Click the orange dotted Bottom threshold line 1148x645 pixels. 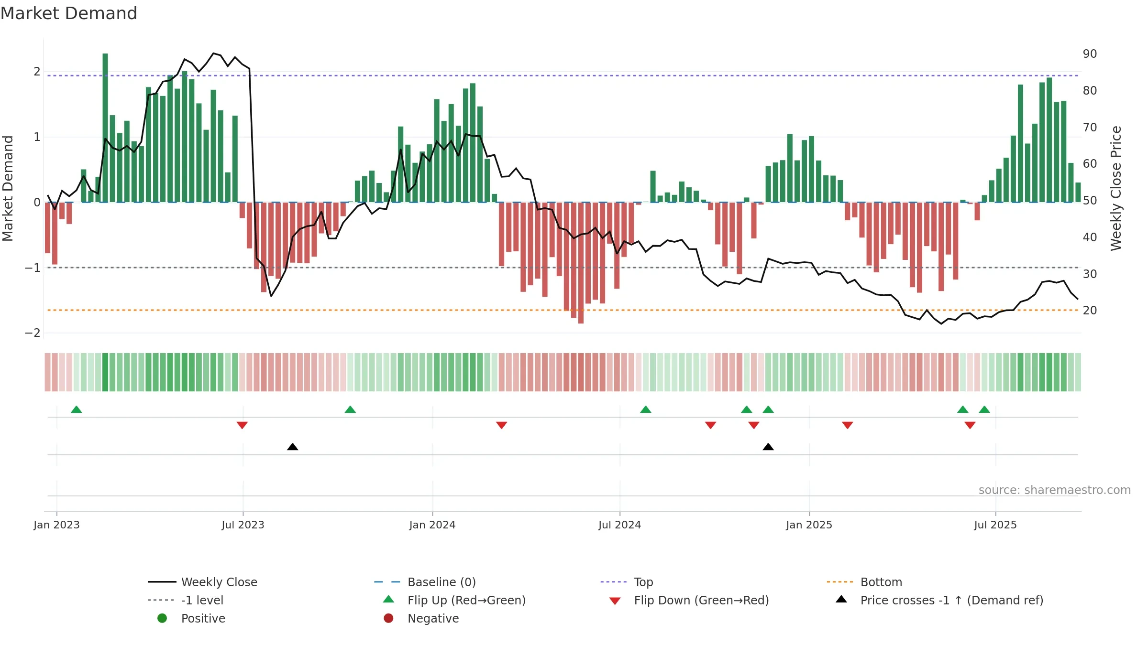pyautogui.click(x=563, y=310)
